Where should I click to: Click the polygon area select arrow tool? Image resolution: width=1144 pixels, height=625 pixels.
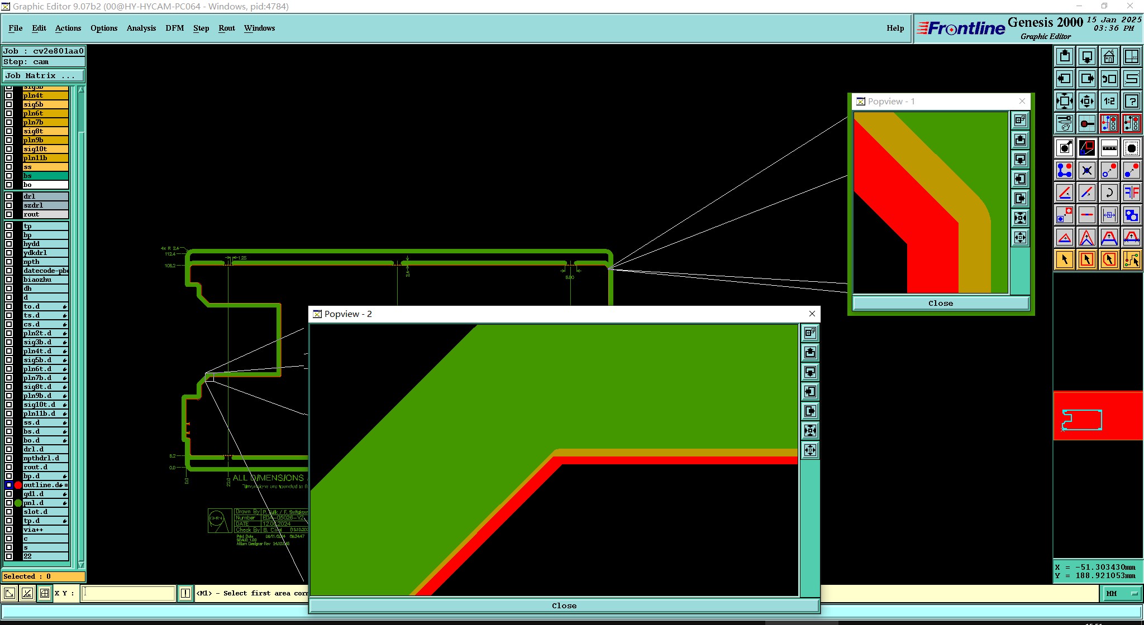(x=1109, y=259)
